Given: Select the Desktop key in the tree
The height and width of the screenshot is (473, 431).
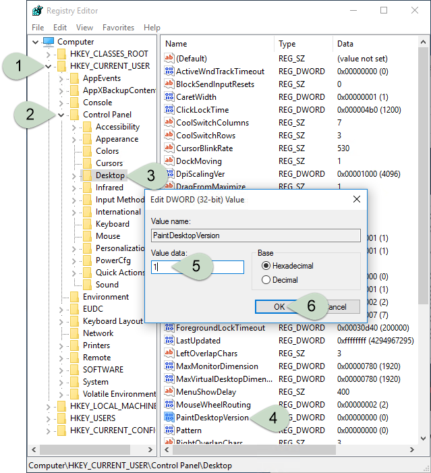Looking at the screenshot, I should 110,175.
